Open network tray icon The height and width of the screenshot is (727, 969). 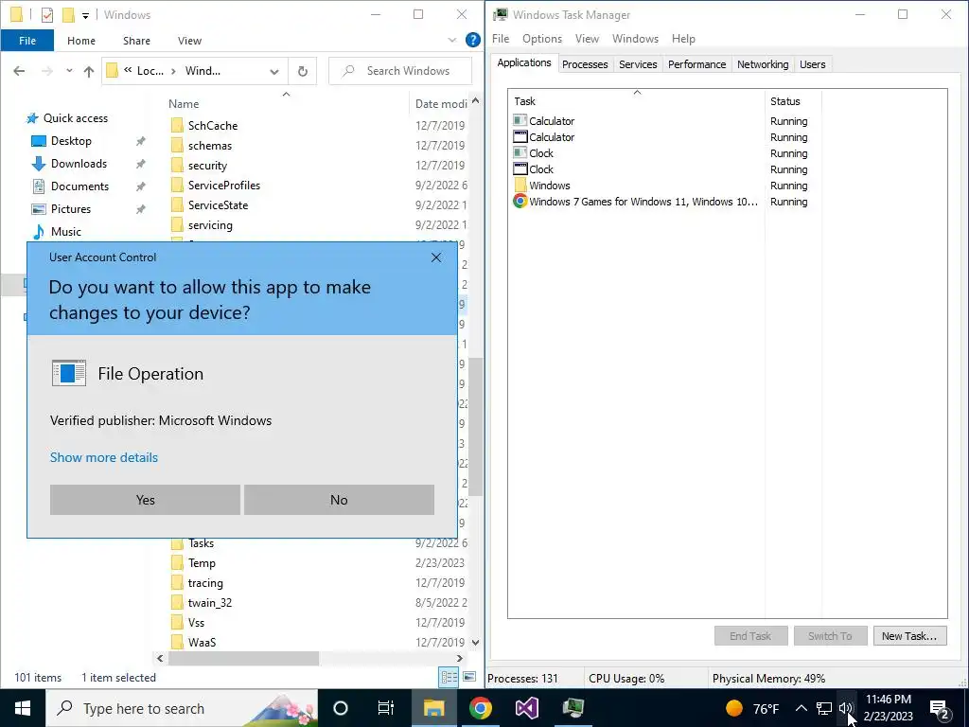(824, 708)
